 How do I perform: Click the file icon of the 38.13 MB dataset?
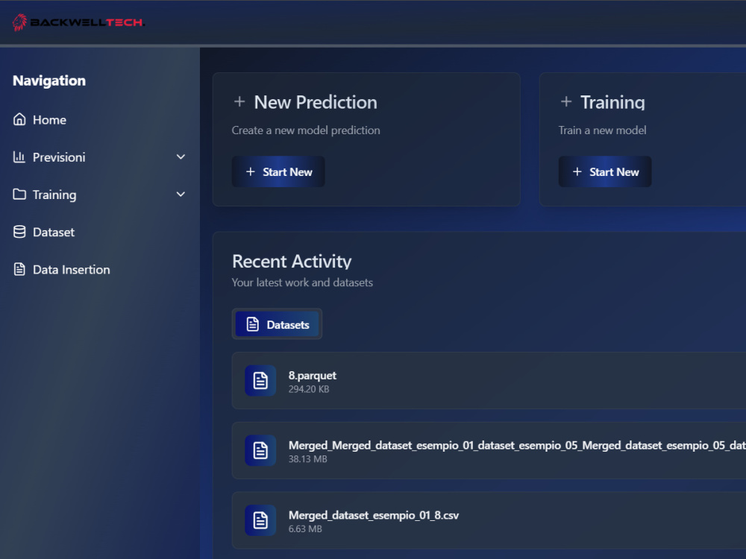[260, 450]
